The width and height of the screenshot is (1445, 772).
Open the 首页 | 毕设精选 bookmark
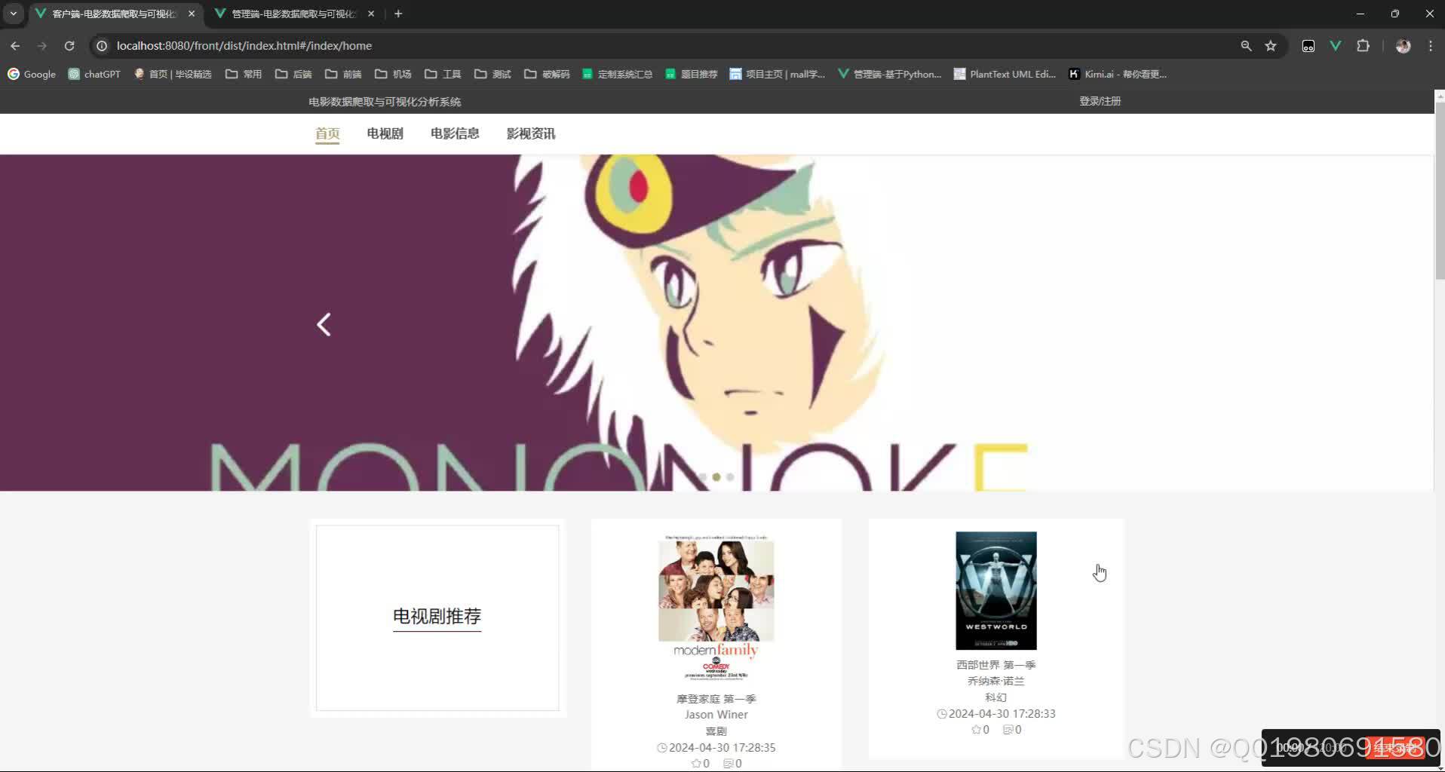tap(173, 74)
